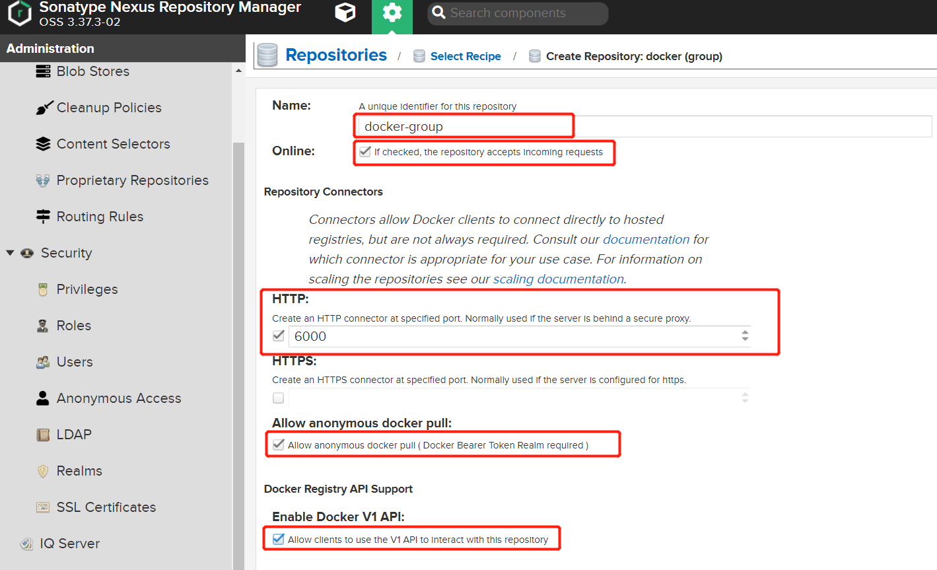
Task: Click the HTTP port field showing 6000
Action: pos(514,336)
